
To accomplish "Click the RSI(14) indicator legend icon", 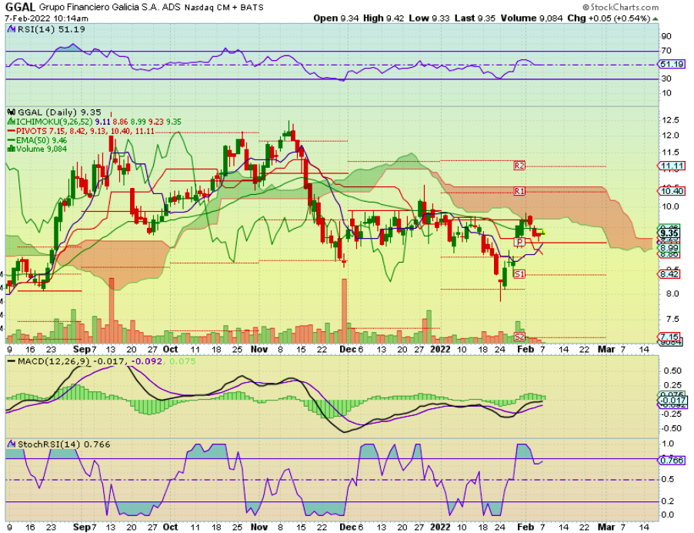I will tap(9, 28).
